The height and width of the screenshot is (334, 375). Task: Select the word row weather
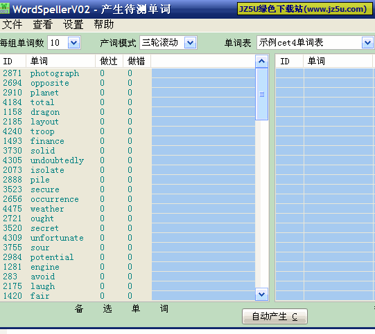[x=128, y=209]
